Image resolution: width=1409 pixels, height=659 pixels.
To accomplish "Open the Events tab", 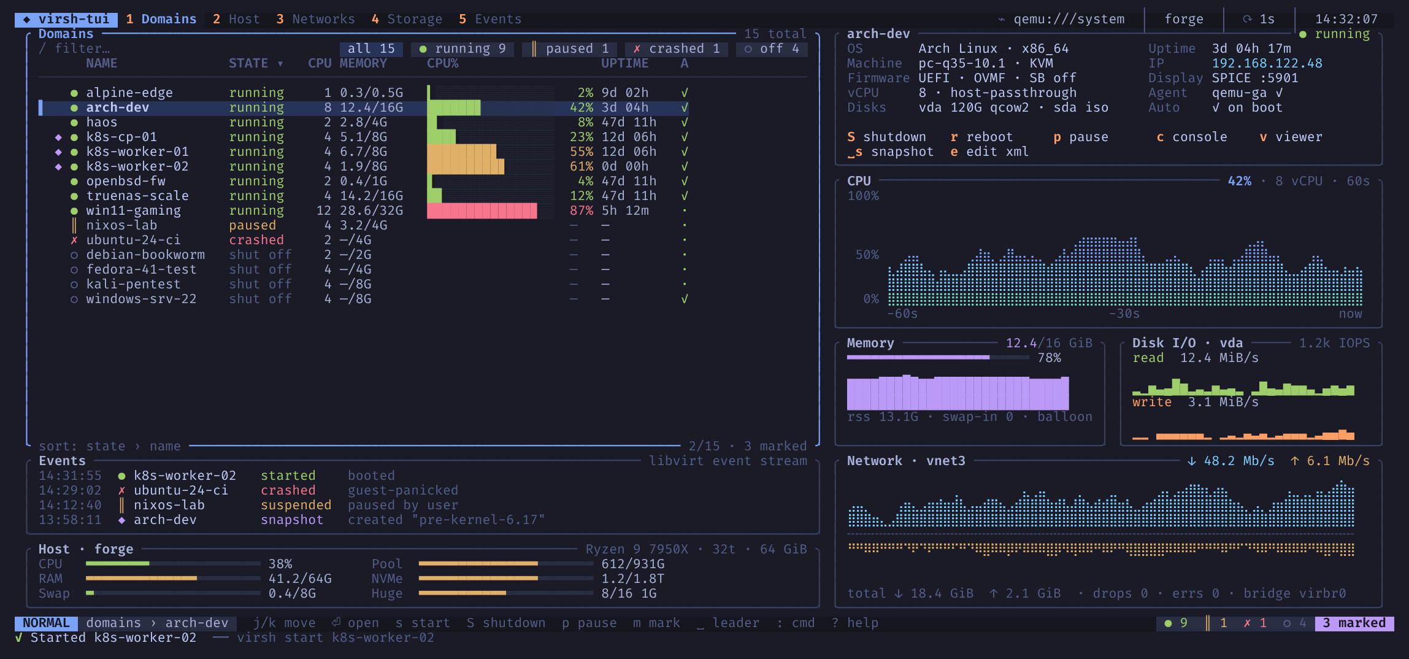I will pos(490,19).
